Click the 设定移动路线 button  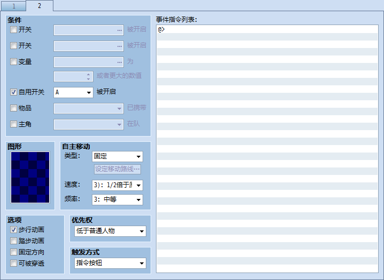(x=117, y=169)
